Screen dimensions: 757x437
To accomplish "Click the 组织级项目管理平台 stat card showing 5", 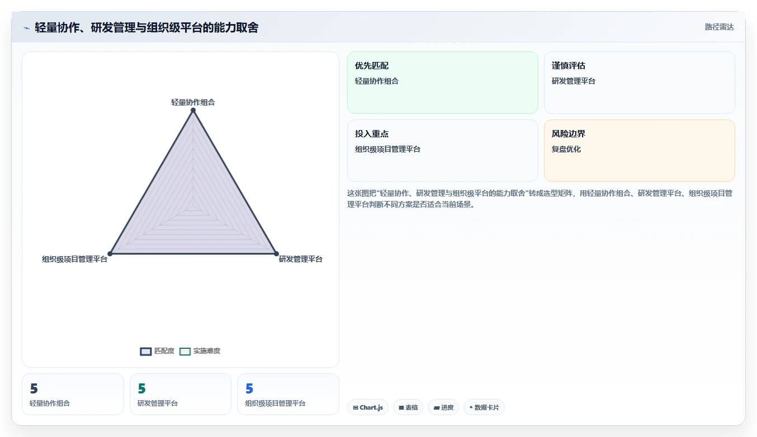I will [x=288, y=394].
